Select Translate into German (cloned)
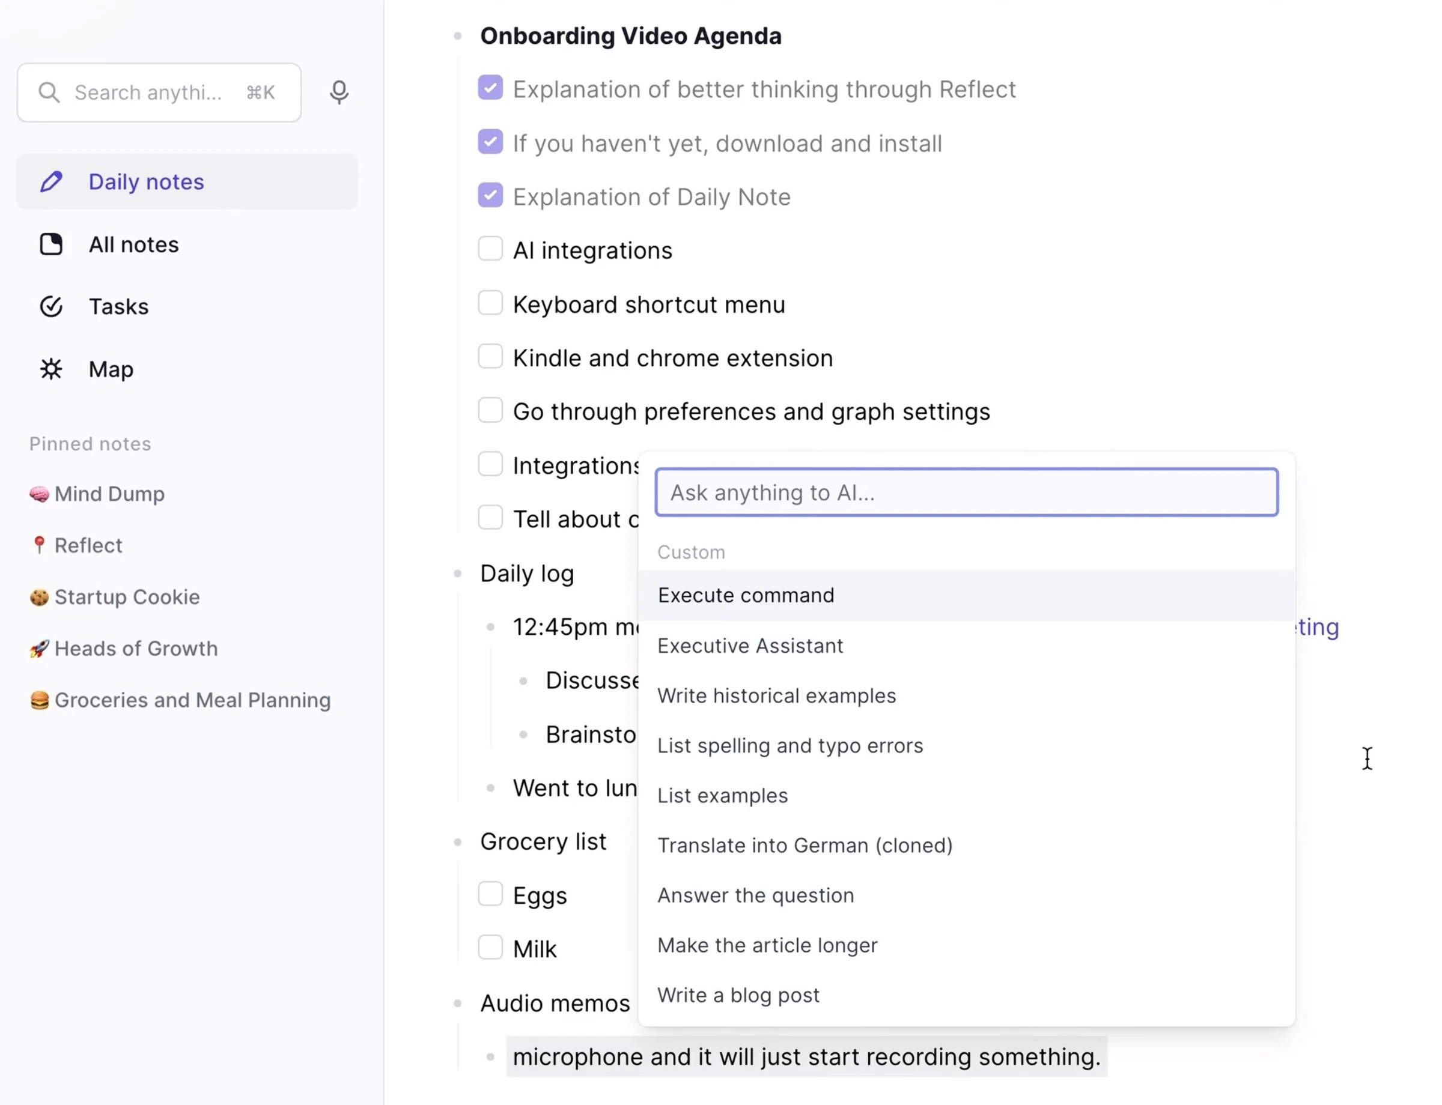This screenshot has height=1105, width=1442. [x=805, y=845]
